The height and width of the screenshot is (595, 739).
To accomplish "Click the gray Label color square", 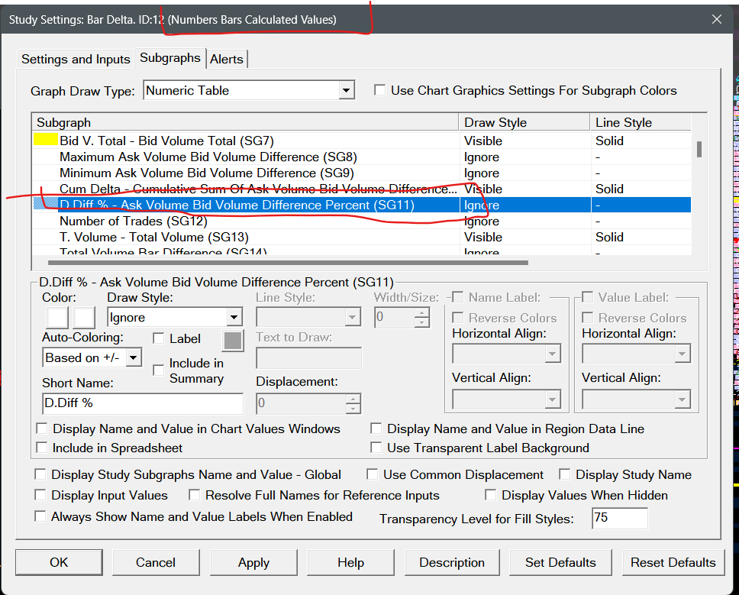I will (x=233, y=341).
